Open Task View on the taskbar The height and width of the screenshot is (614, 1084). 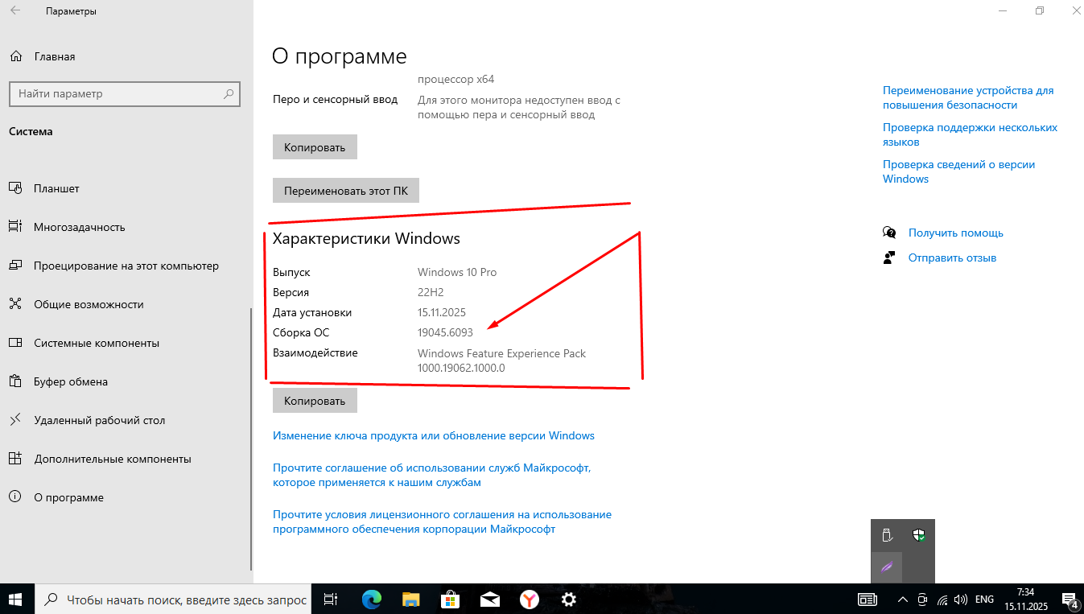click(330, 600)
